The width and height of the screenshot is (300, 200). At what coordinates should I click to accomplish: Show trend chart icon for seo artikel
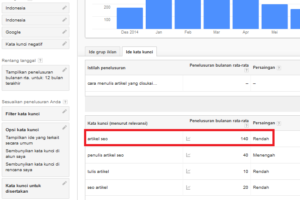point(188,188)
